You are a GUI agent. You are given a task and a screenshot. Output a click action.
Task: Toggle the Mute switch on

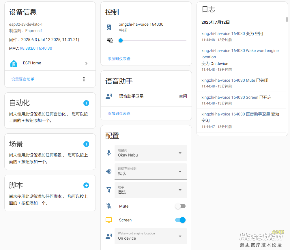tap(180, 206)
